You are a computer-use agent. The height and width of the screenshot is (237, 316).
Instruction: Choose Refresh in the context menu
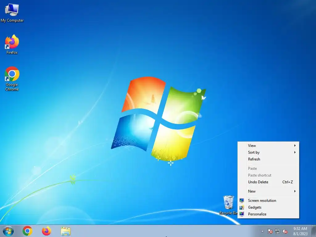[x=268, y=159]
